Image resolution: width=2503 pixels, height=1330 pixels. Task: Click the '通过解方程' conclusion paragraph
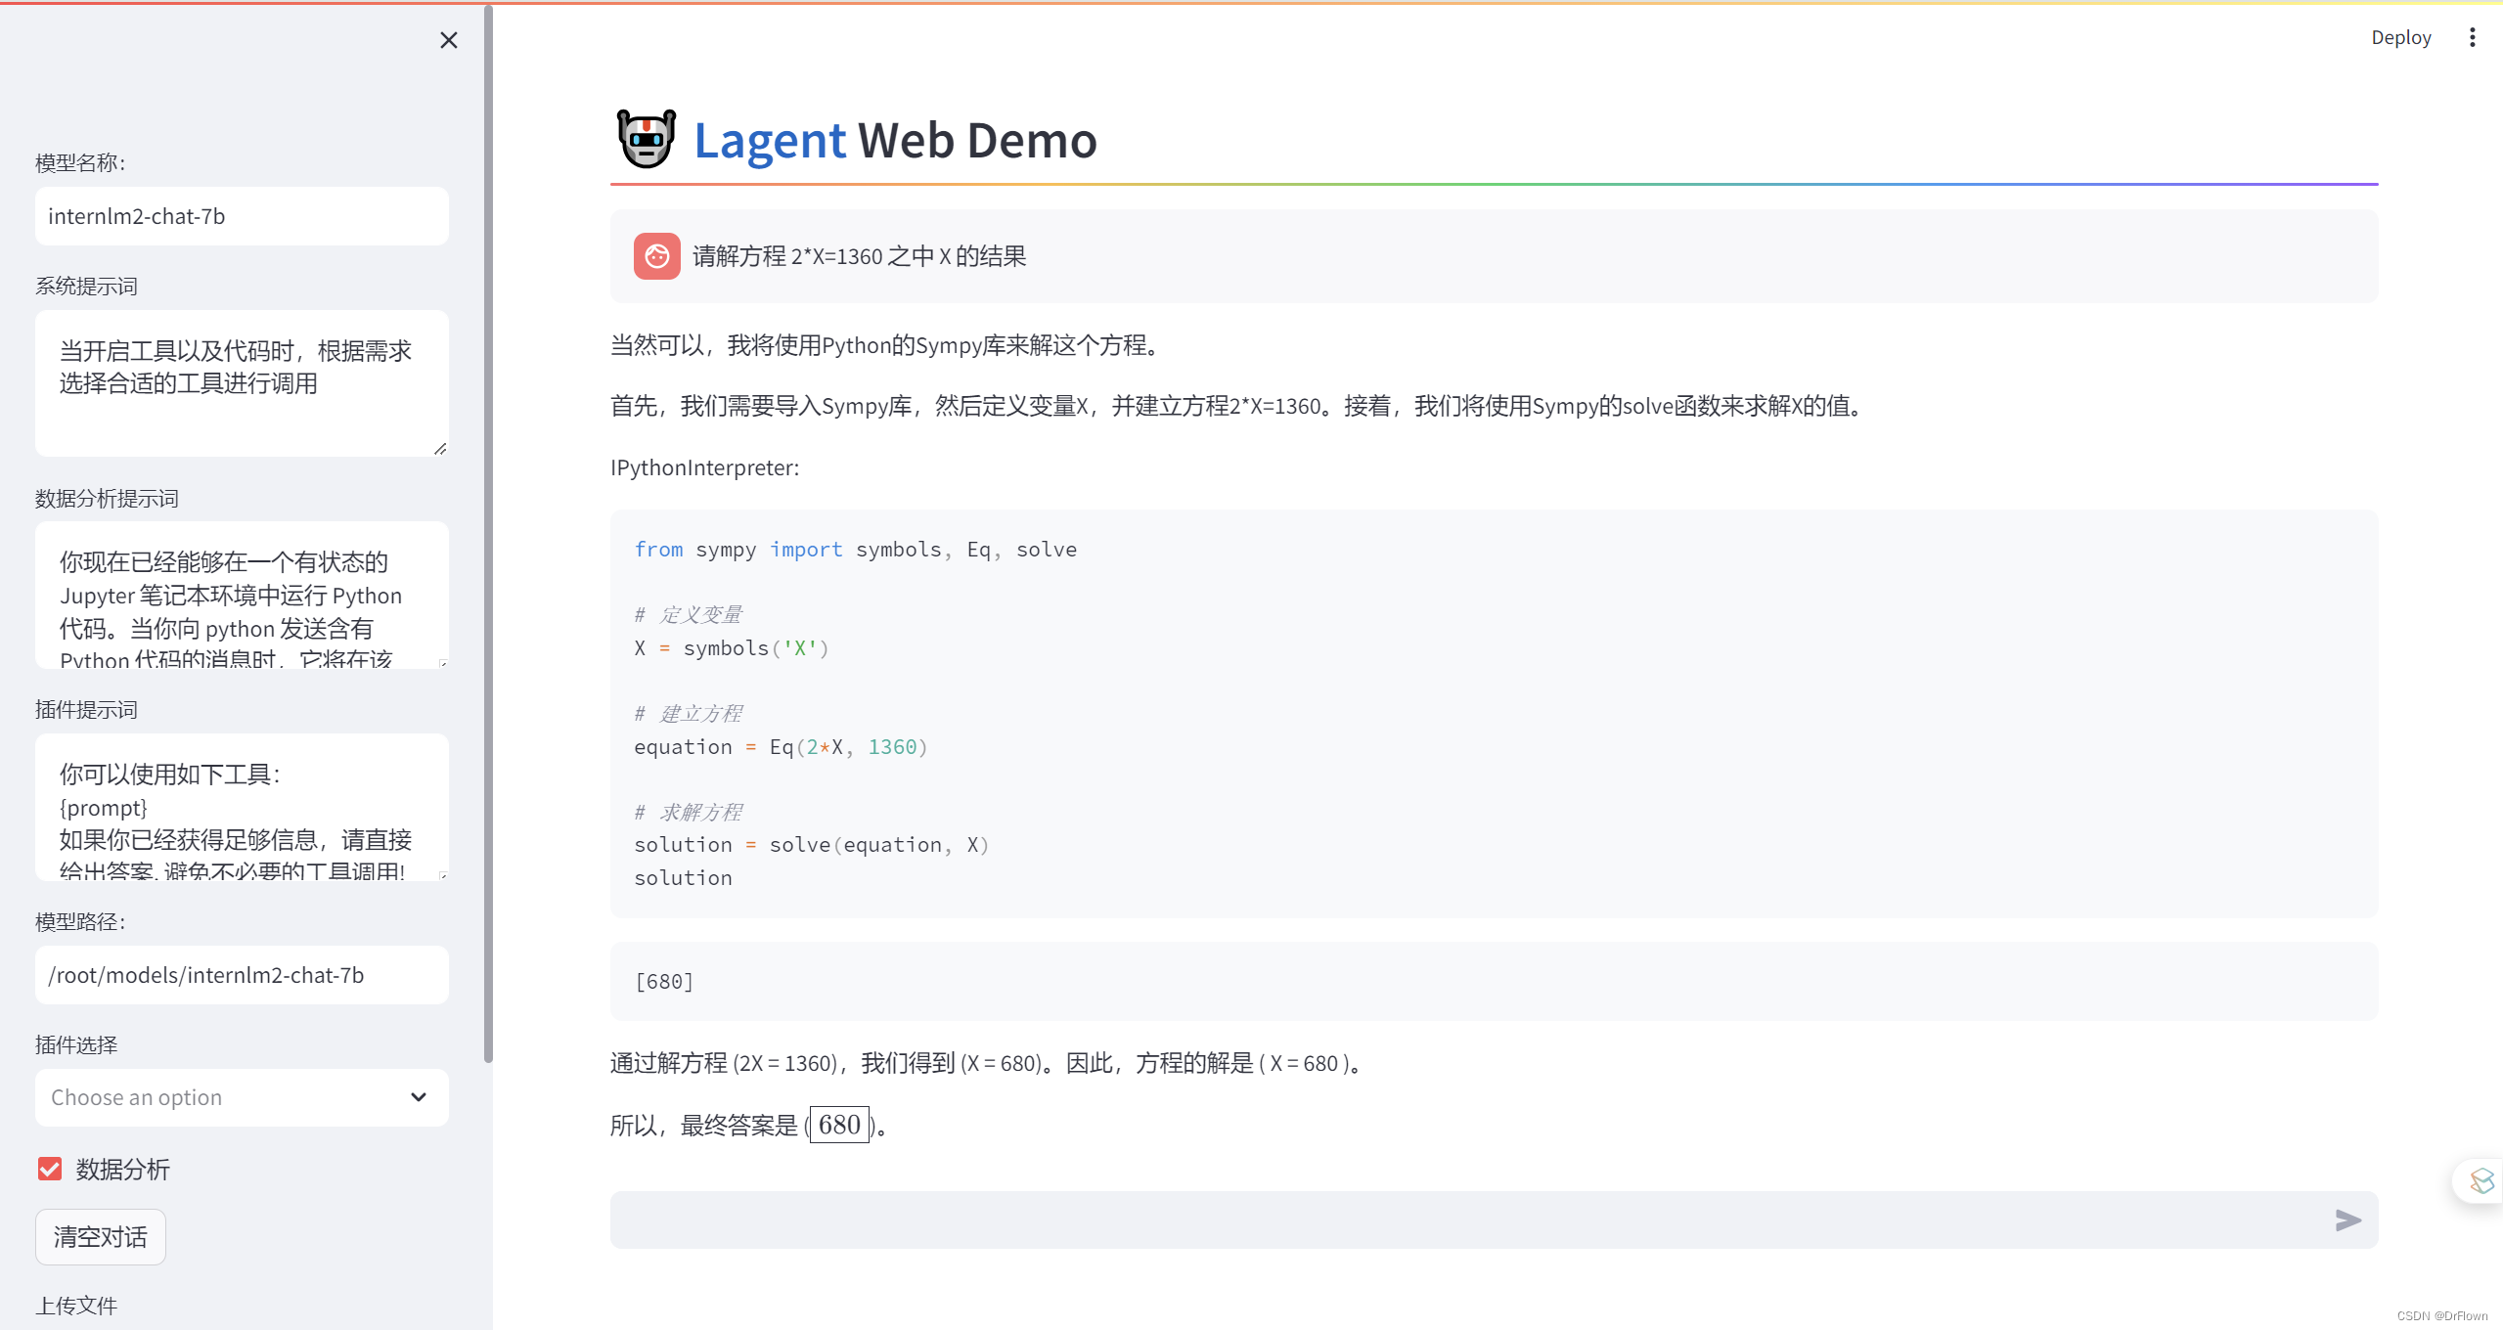coord(989,1063)
